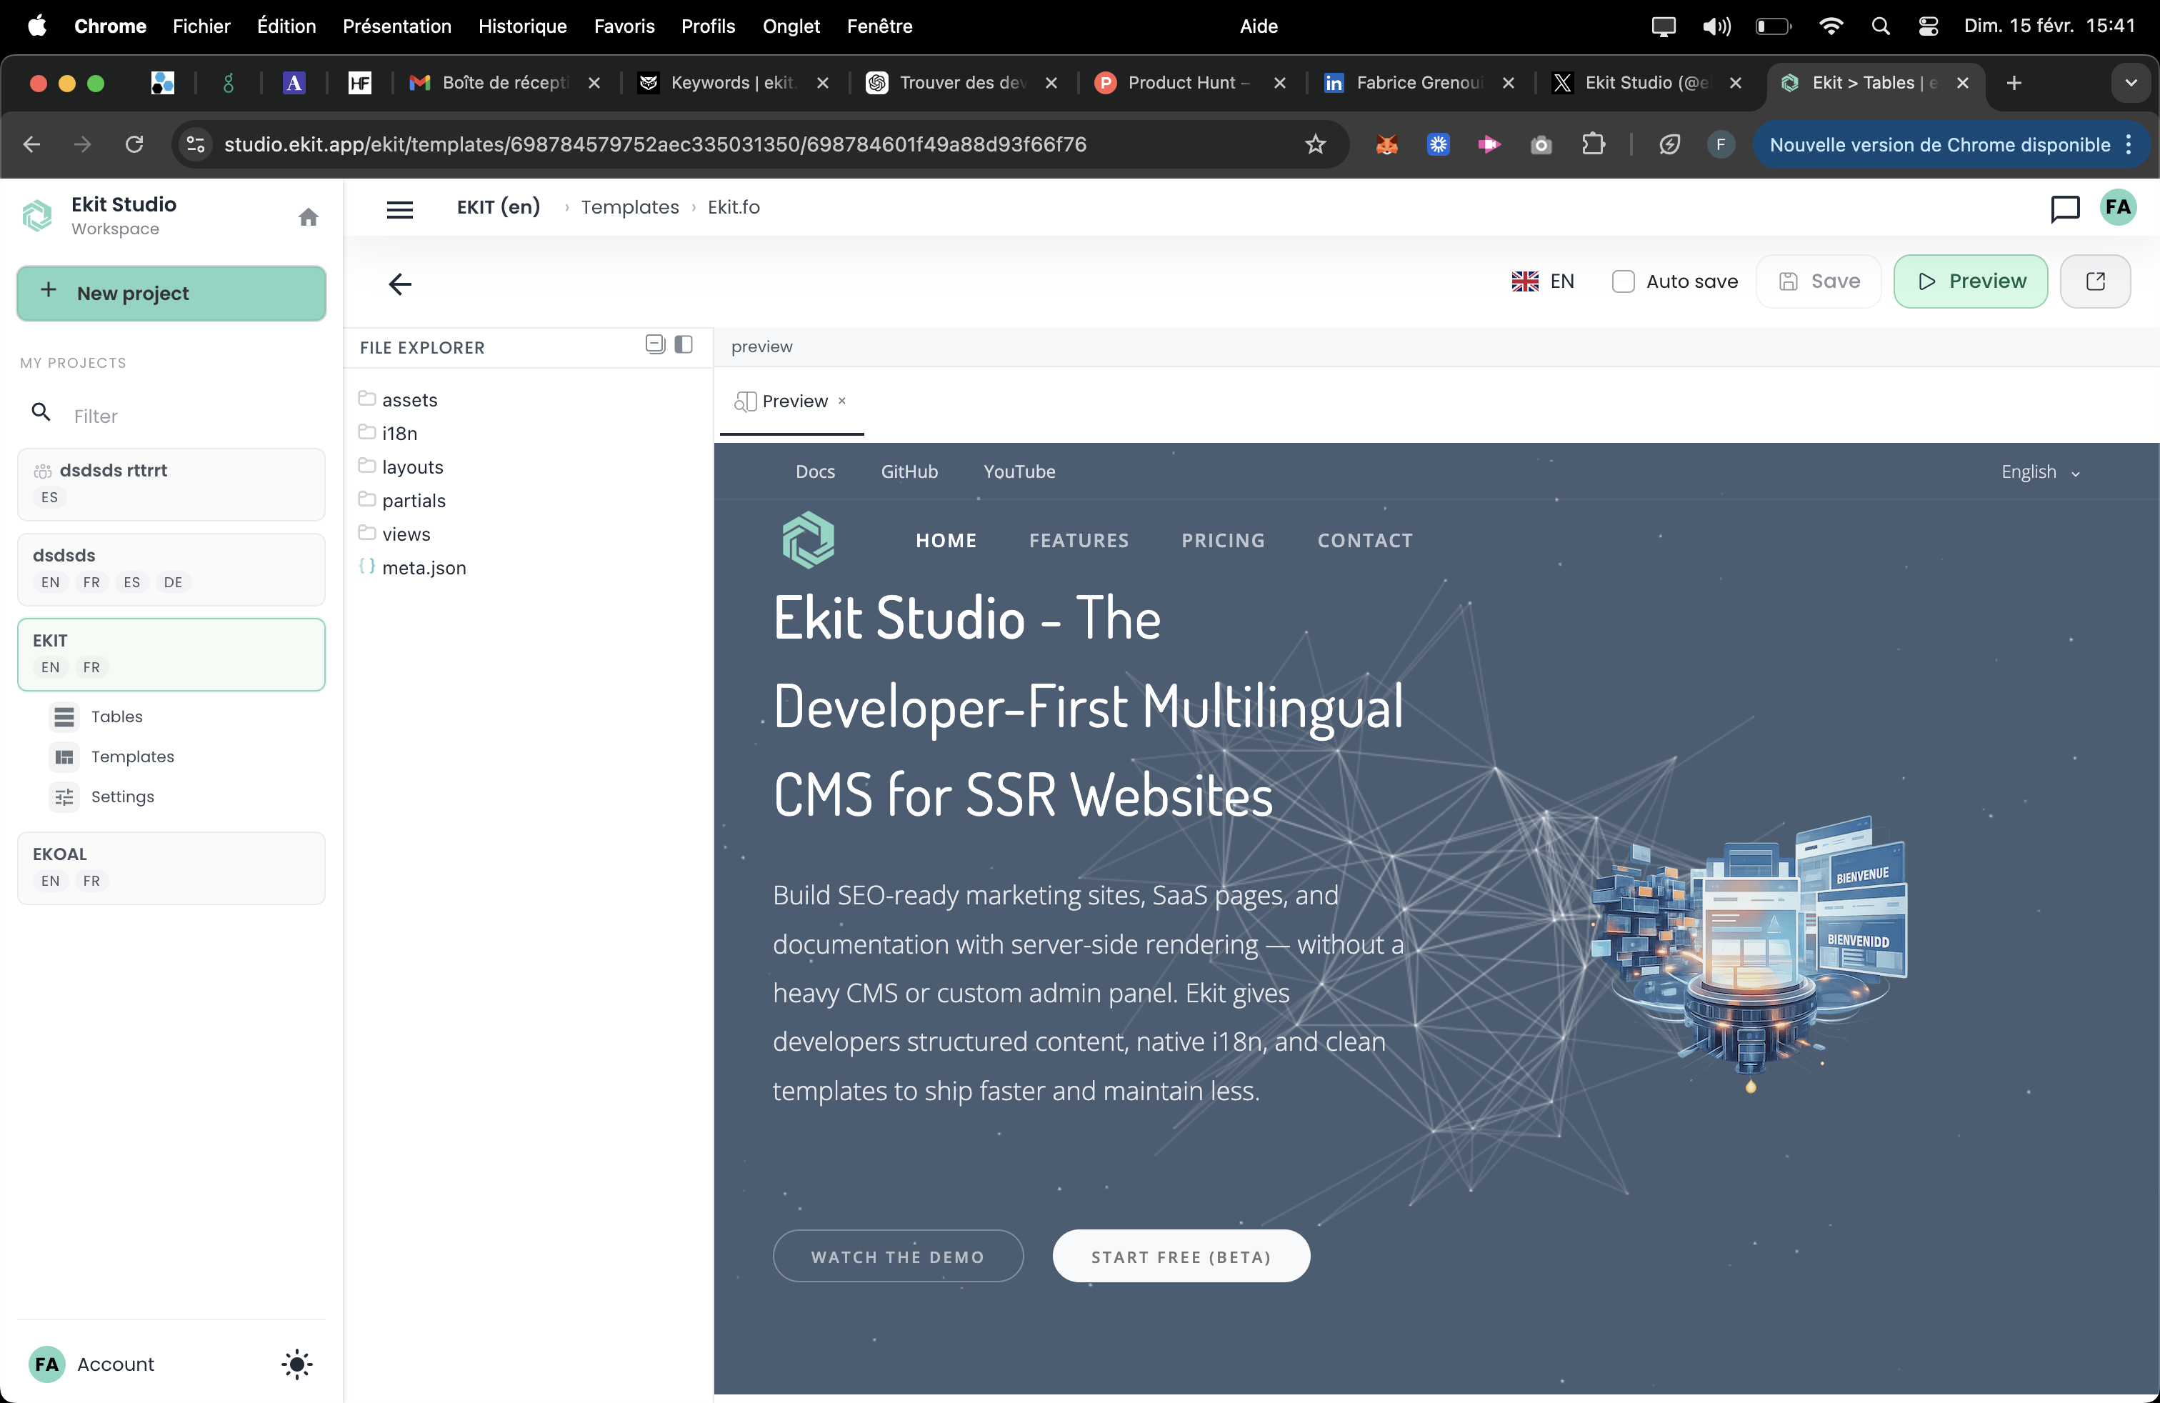Toggle side panel icon in File Explorer

[x=684, y=345]
